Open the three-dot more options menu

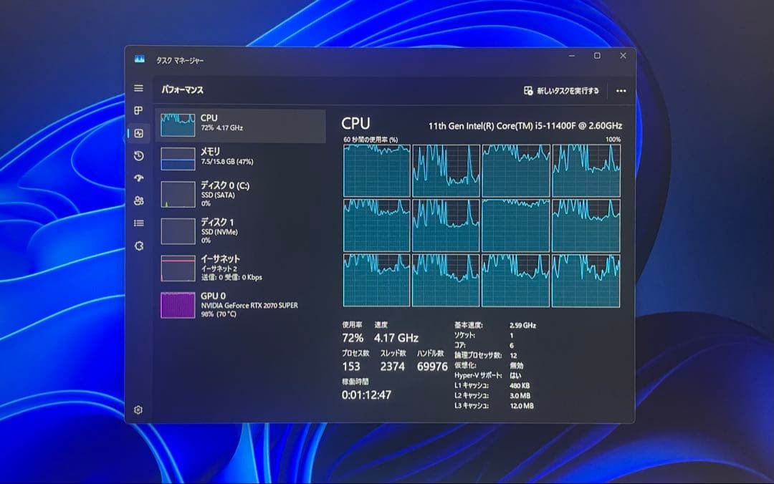tap(621, 92)
